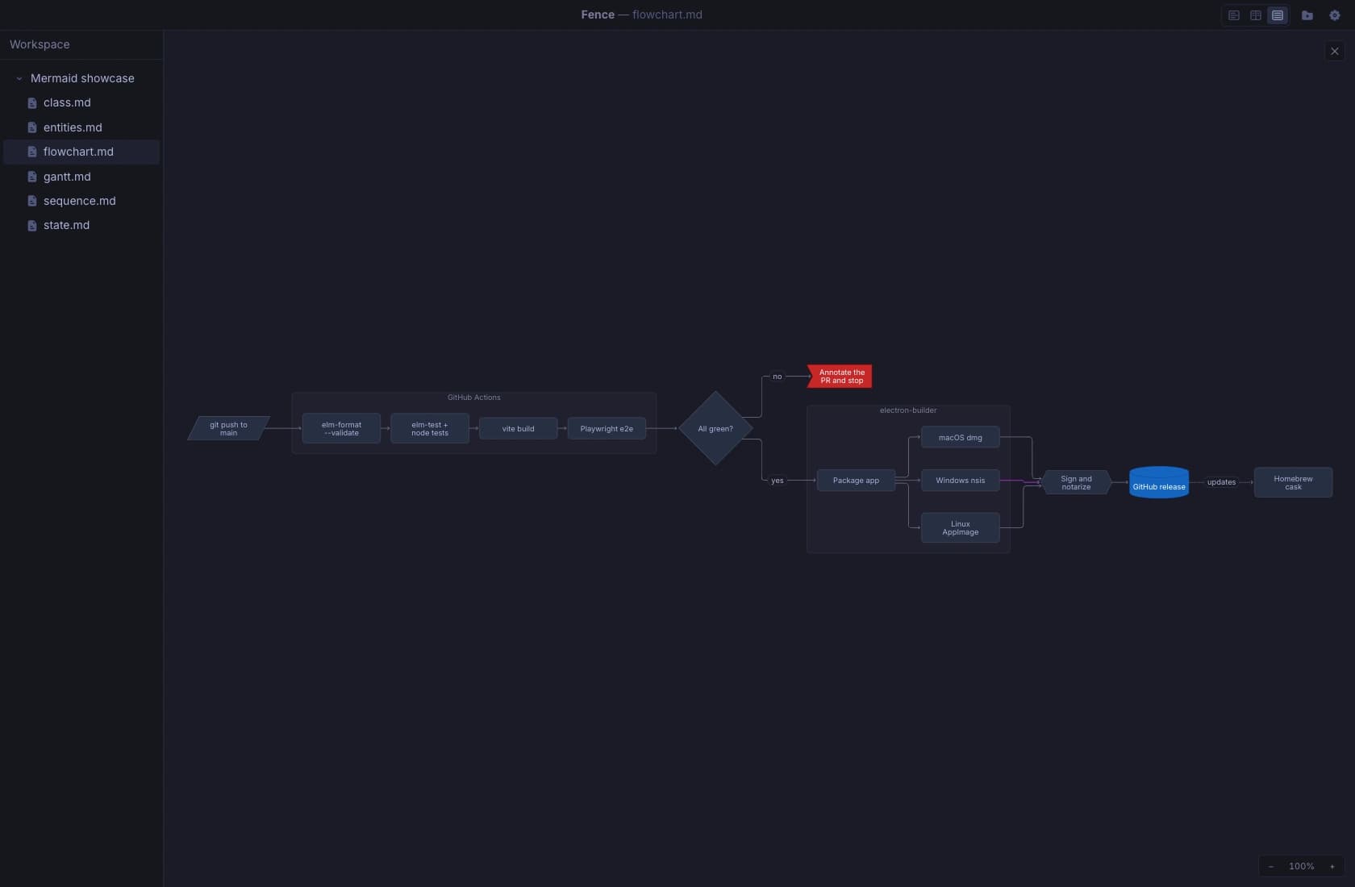1355x887 pixels.
Task: Click the 'vite build' node
Action: point(518,428)
